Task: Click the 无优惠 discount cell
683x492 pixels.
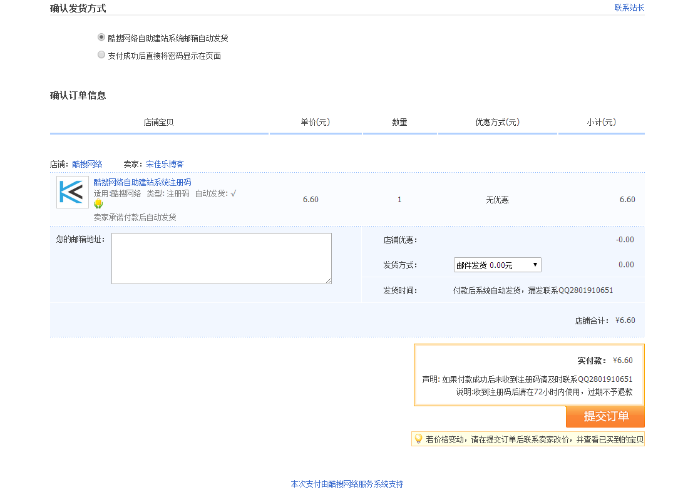Action: click(x=498, y=200)
